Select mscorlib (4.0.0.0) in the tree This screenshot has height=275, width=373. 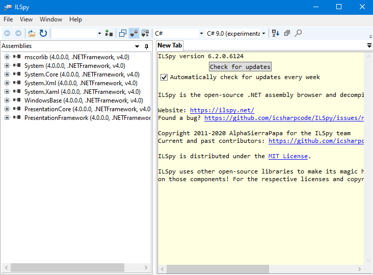[77, 57]
